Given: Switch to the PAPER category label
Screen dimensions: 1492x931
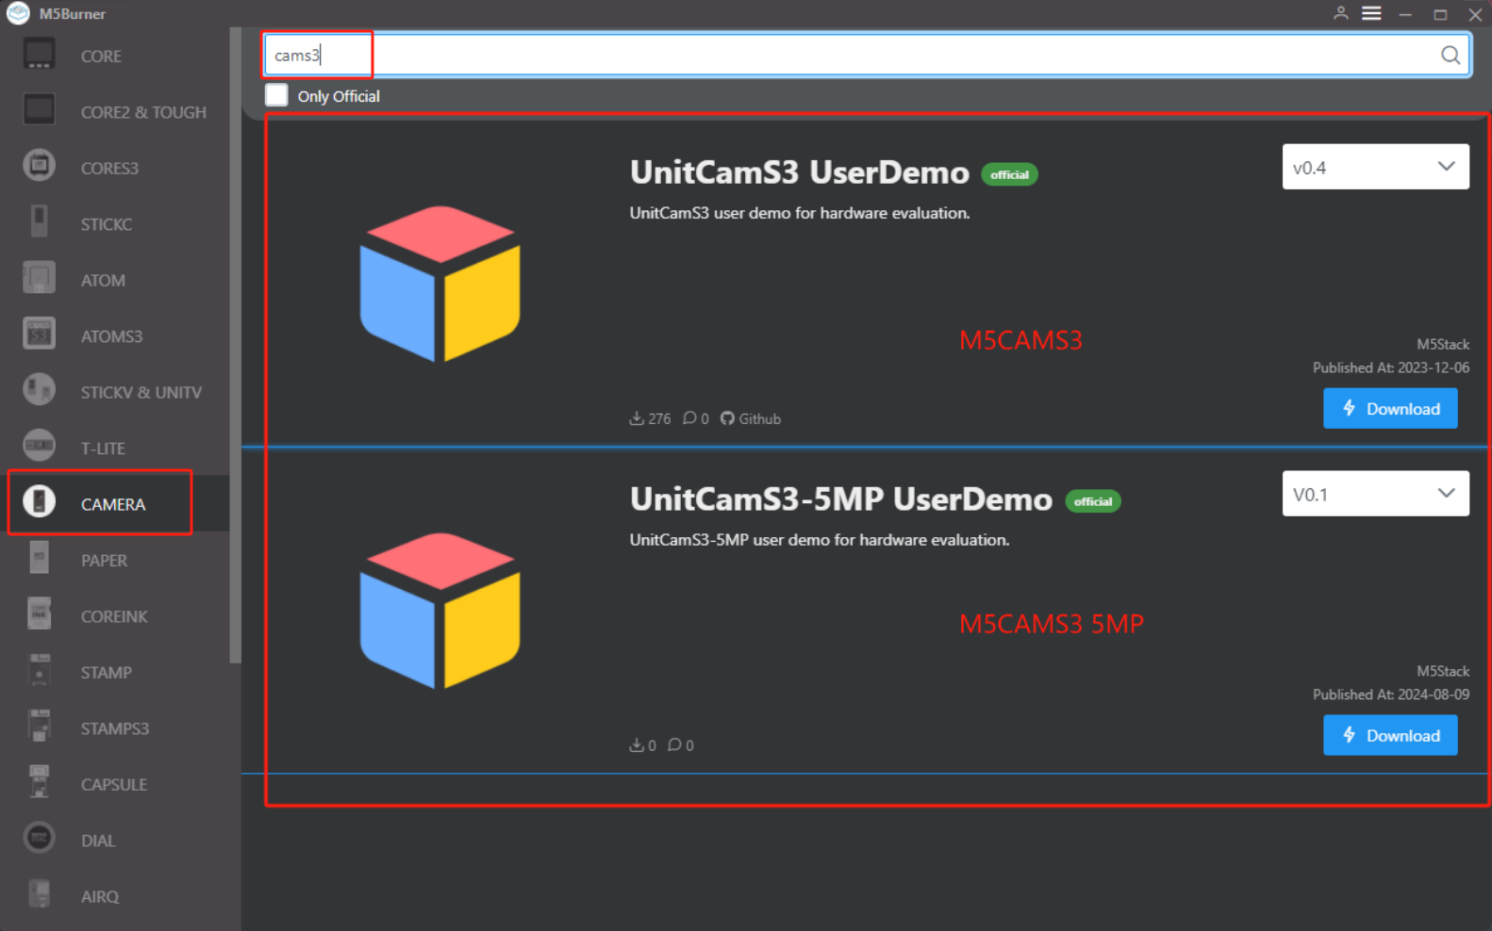Looking at the screenshot, I should (x=104, y=561).
